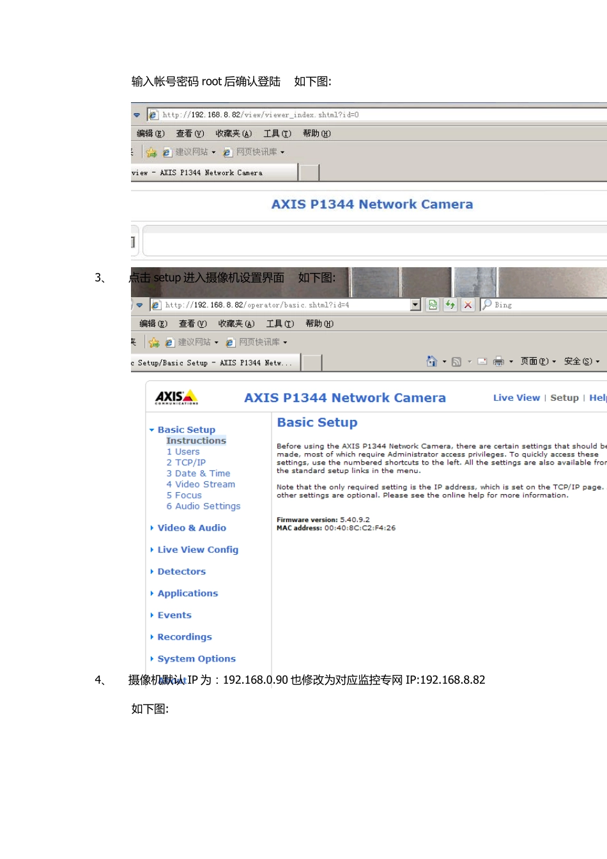This screenshot has width=607, height=859.
Task: Select the view - AXIS P1344 Network Camera tab
Action: 214,173
